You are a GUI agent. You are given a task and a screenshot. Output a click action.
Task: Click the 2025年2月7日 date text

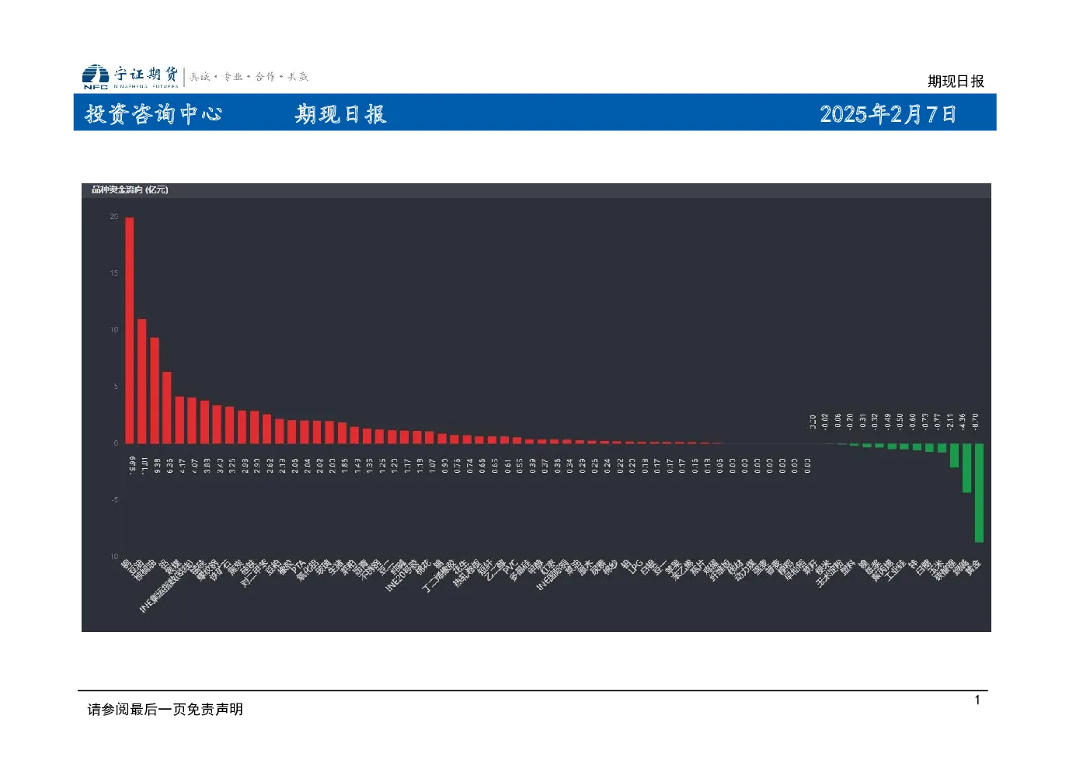coord(888,114)
